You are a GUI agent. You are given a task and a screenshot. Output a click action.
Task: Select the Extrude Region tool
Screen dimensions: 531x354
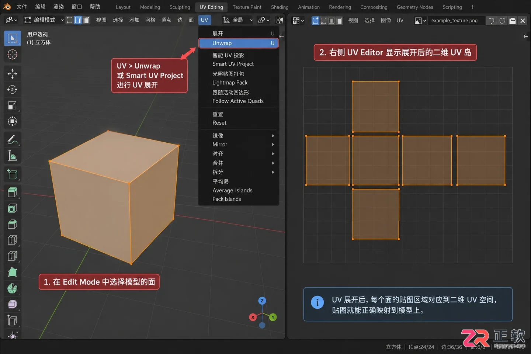[x=12, y=192]
